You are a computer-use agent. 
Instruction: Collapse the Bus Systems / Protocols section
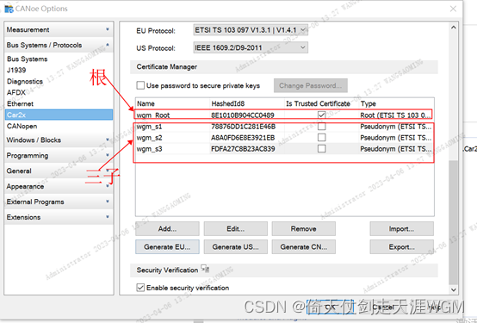59,45
